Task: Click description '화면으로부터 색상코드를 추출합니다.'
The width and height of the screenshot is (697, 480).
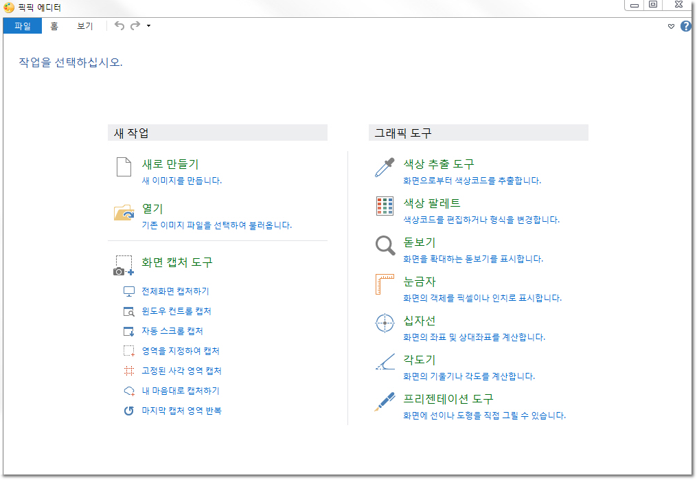Action: point(472,181)
